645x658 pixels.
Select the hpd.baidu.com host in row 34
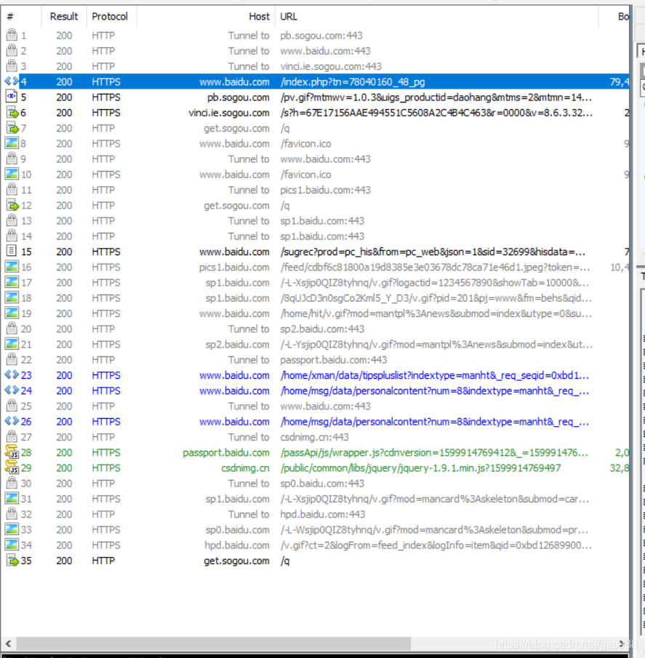pyautogui.click(x=236, y=545)
